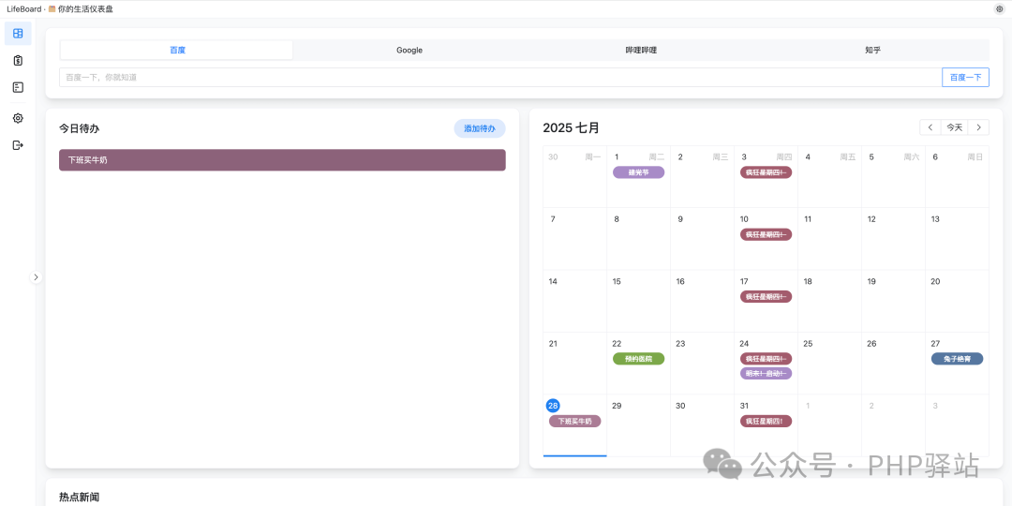The width and height of the screenshot is (1012, 506).
Task: Click the 热点新闻 section heading
Action: pyautogui.click(x=80, y=497)
